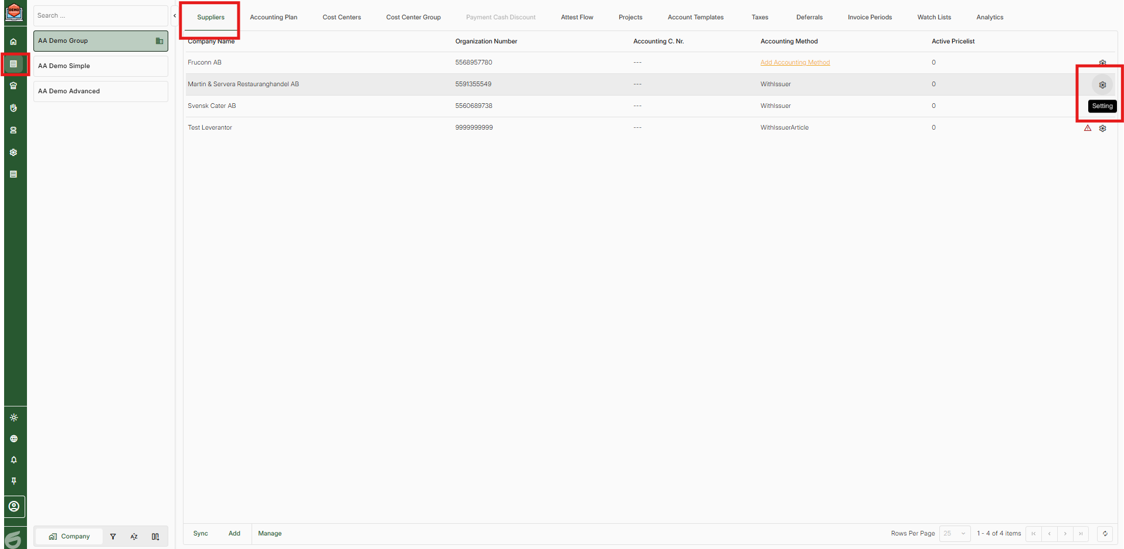The height and width of the screenshot is (549, 1124).
Task: Click the raised hand icon in the sidebar
Action: click(13, 108)
